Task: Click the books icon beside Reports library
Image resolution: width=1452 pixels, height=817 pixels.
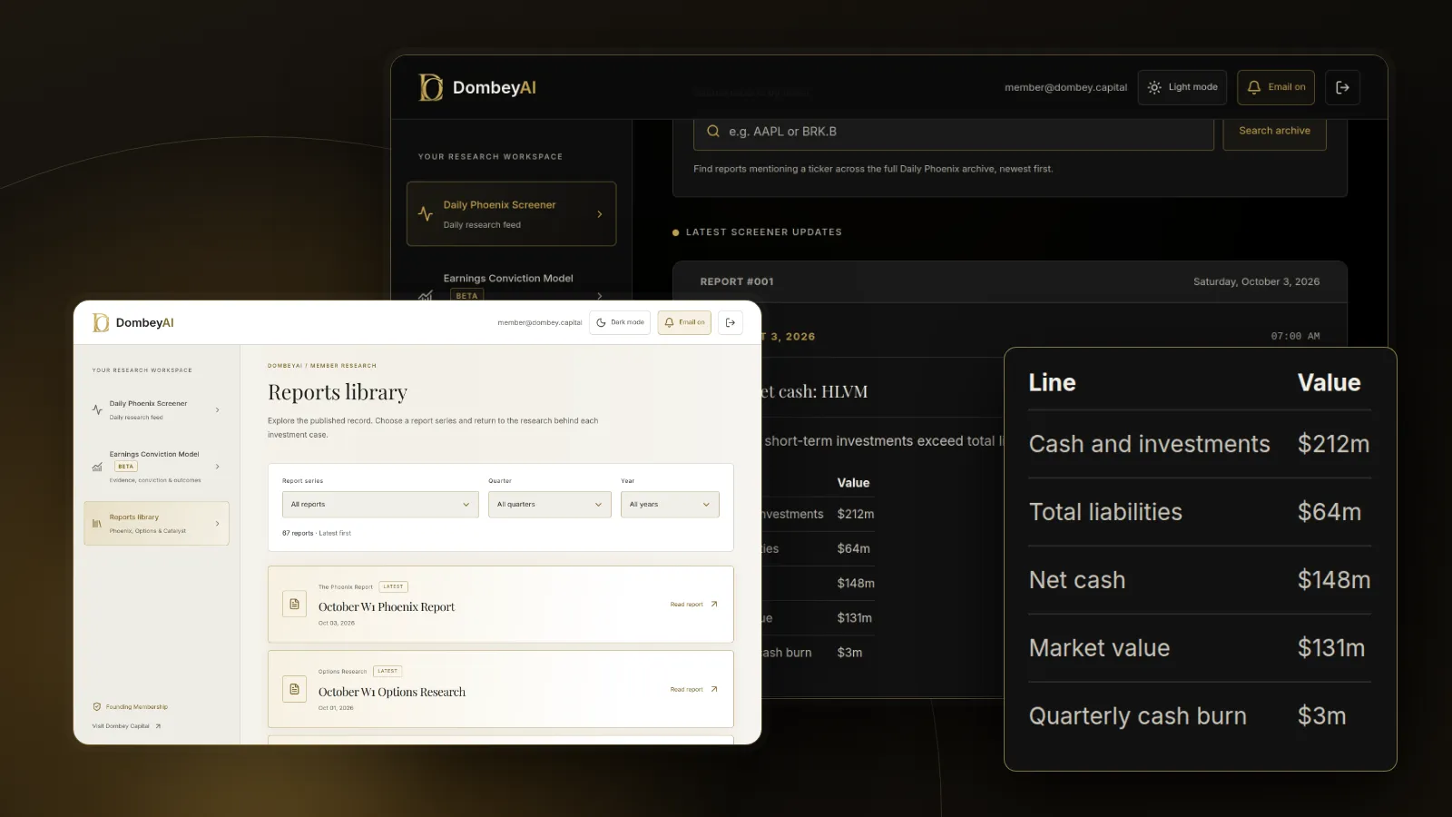Action: 97,524
